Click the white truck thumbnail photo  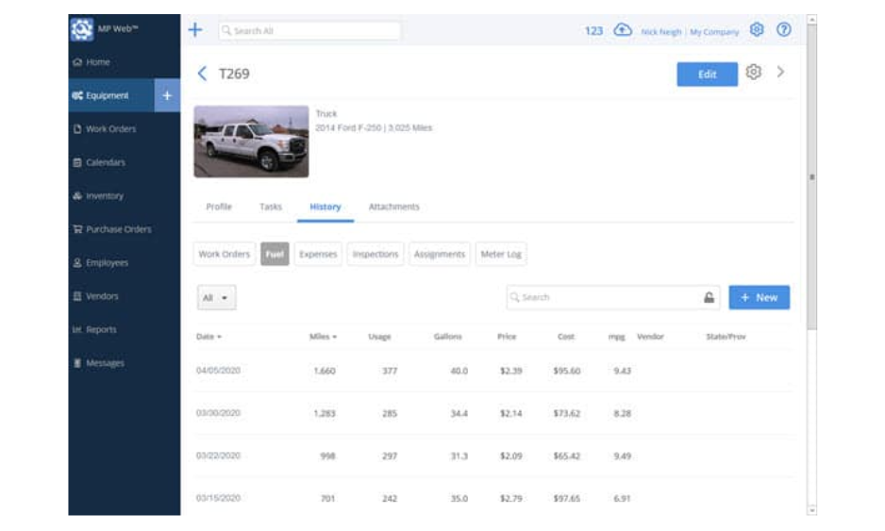(251, 141)
